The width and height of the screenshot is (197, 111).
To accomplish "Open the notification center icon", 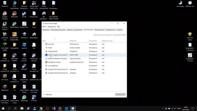I will point(193,108).
